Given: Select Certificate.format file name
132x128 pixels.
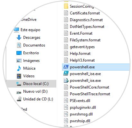Looking at the screenshot, I should tap(85, 13).
